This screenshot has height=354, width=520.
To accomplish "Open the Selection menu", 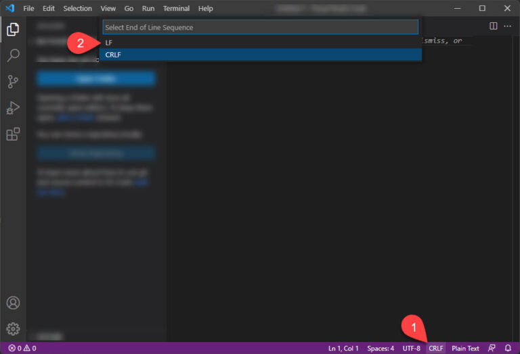I will [x=77, y=8].
